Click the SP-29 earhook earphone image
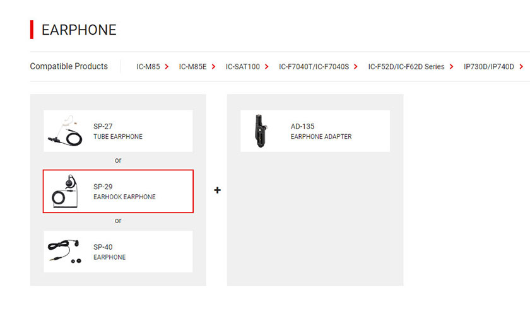The image size is (530, 314). click(65, 191)
